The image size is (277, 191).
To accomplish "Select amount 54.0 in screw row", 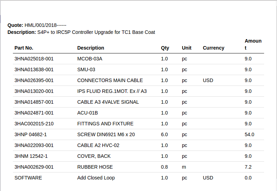I will click(x=249, y=134).
